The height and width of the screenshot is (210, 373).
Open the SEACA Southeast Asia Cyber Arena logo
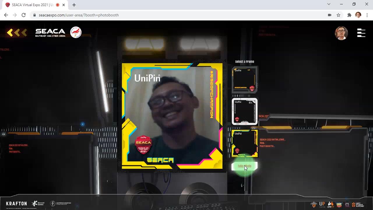point(50,33)
